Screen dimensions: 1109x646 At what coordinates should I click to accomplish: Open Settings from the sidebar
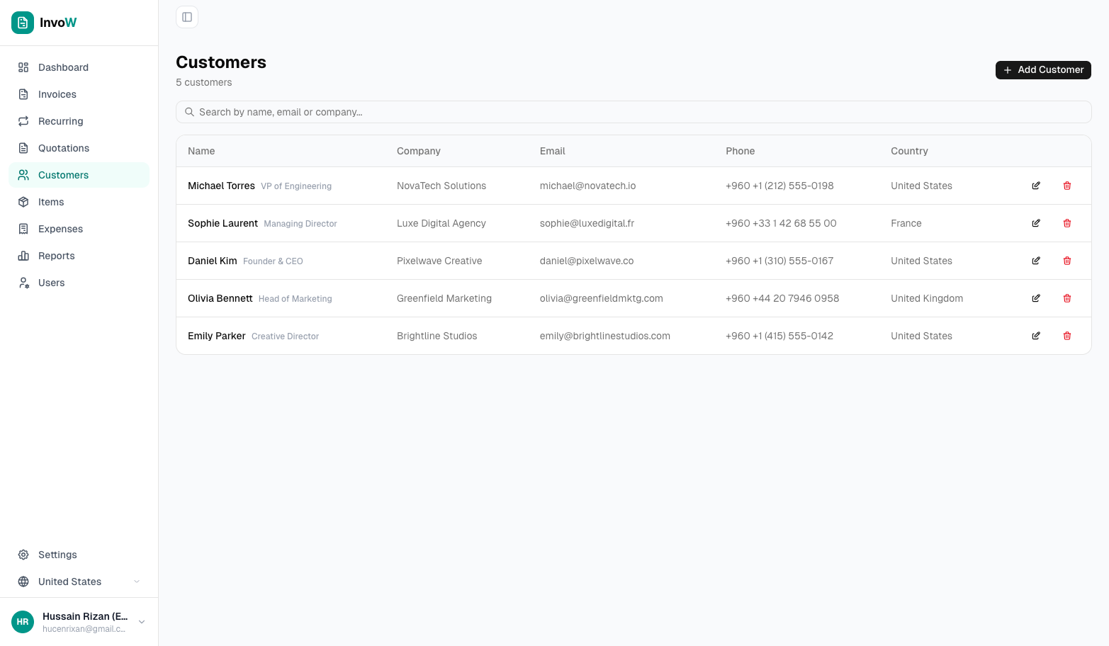(57, 555)
